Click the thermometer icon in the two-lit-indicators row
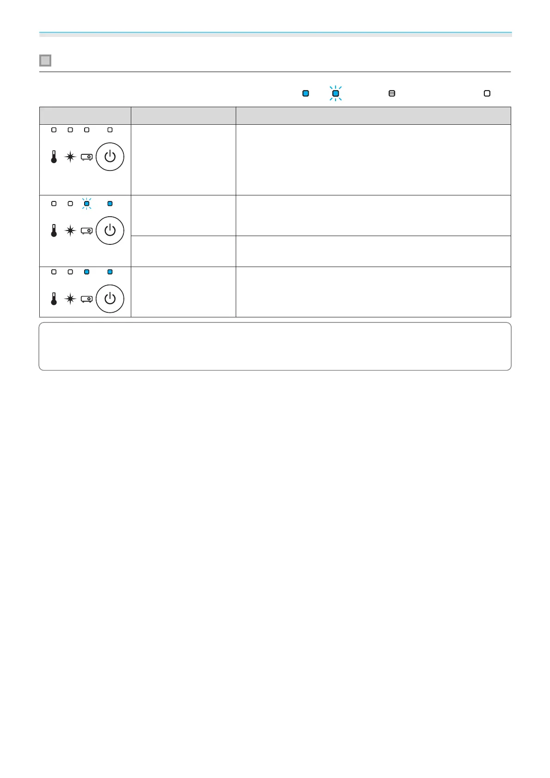The image size is (550, 778). pyautogui.click(x=54, y=299)
